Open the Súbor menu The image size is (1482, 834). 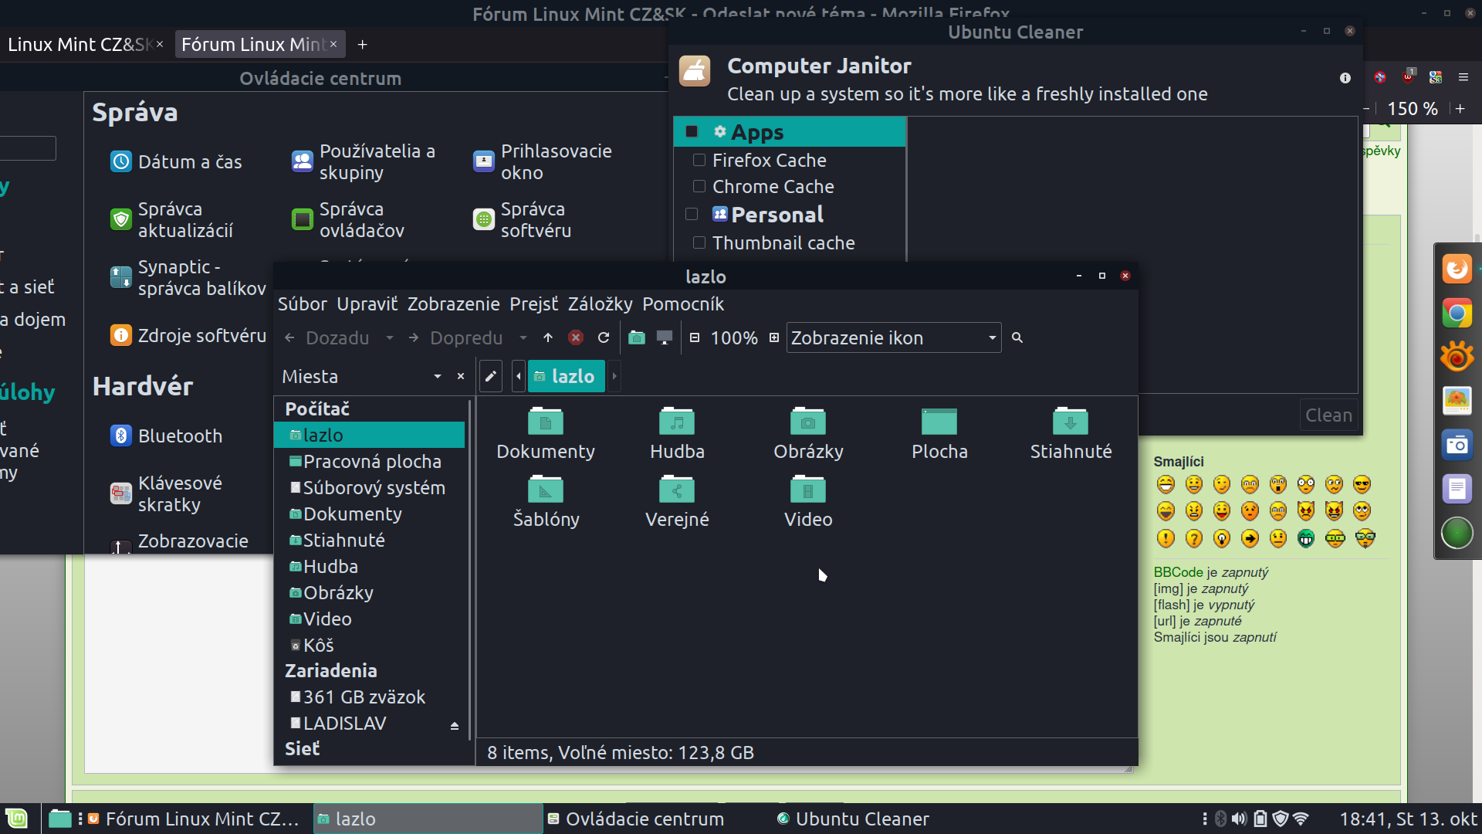coord(302,304)
